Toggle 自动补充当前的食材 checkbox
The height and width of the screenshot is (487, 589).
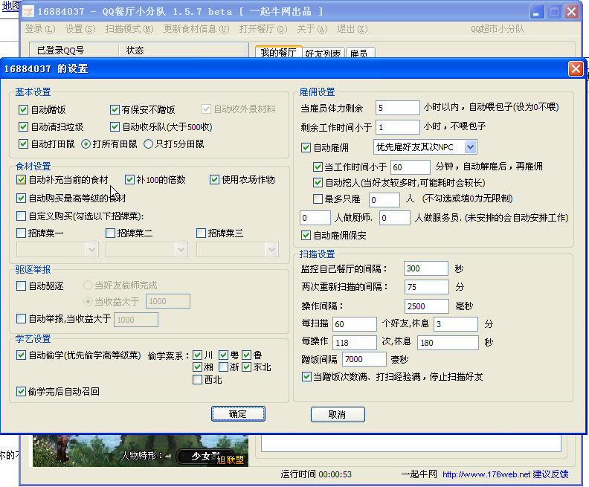(21, 180)
